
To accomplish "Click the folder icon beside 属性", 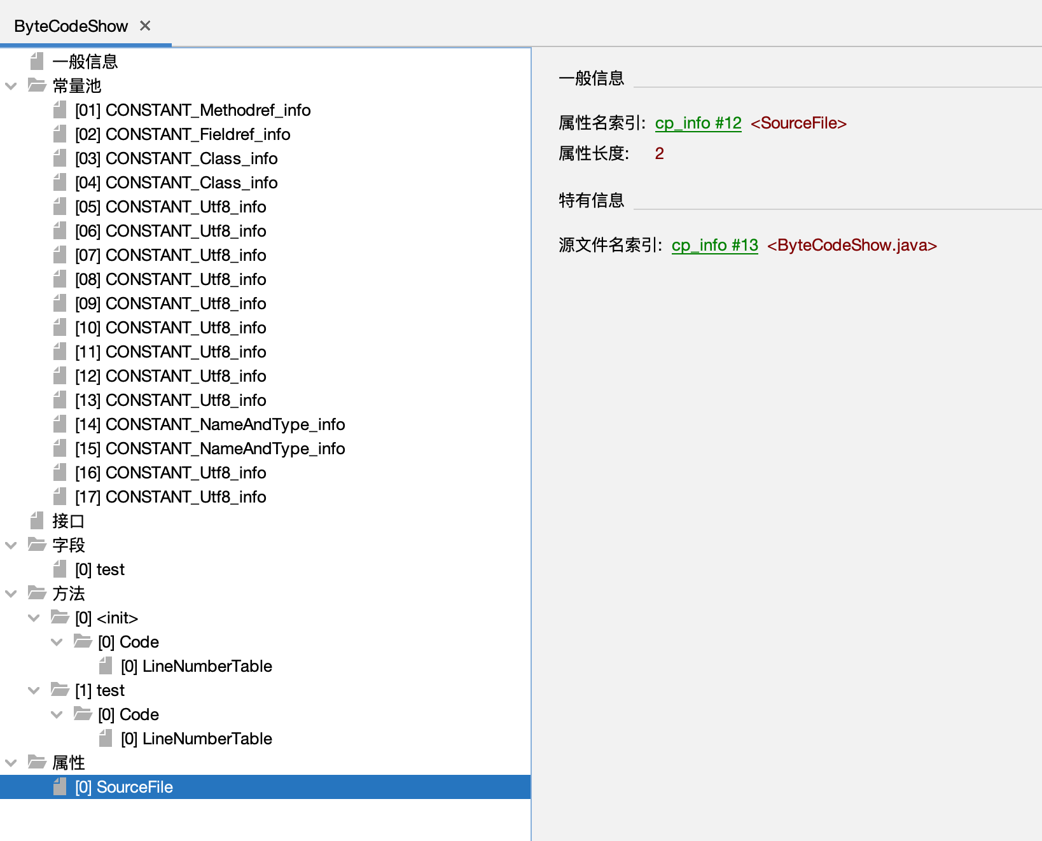I will coord(37,763).
